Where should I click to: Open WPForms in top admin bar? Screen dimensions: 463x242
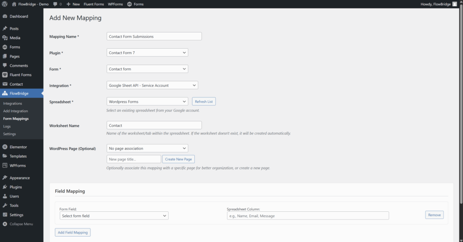(115, 4)
